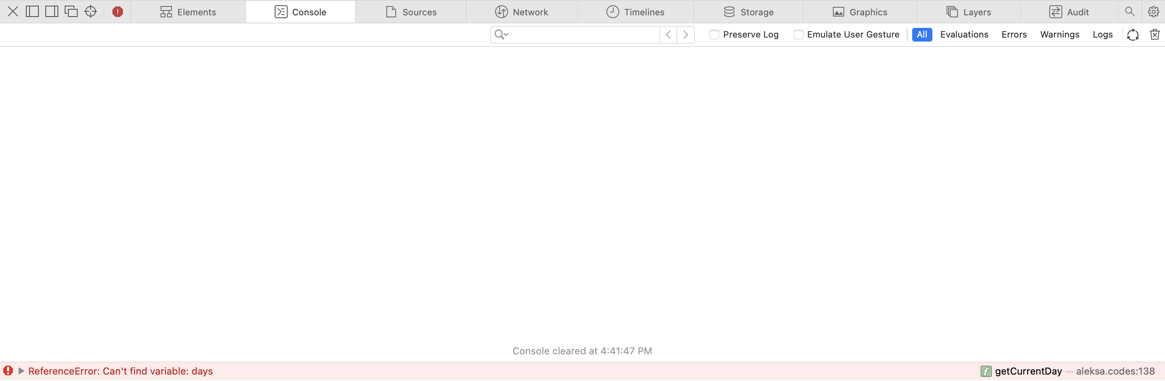Close the Web Inspector with the X icon

12,12
